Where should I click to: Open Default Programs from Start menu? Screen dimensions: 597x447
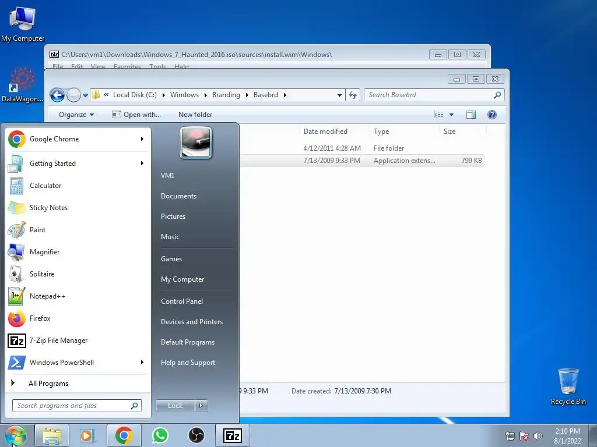click(188, 342)
